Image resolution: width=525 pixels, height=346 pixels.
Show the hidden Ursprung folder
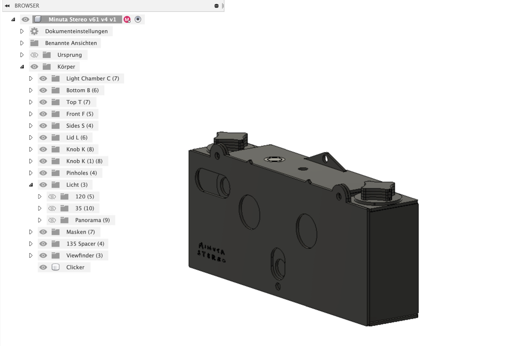click(x=34, y=55)
